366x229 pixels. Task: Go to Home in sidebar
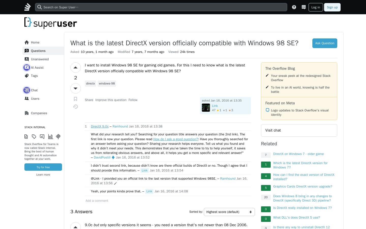(35, 42)
